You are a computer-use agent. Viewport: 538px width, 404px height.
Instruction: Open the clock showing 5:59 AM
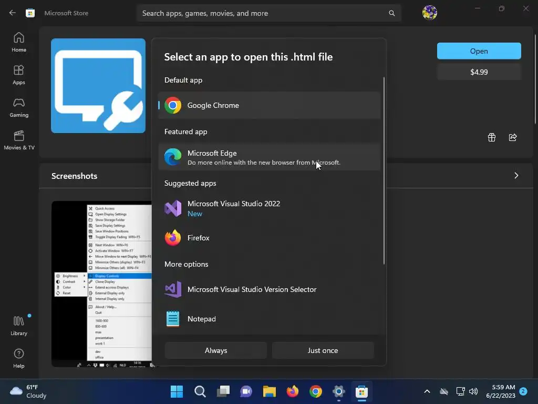coord(501,391)
